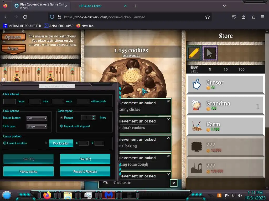Select the locked ??? item costing 130,000

pos(226,168)
